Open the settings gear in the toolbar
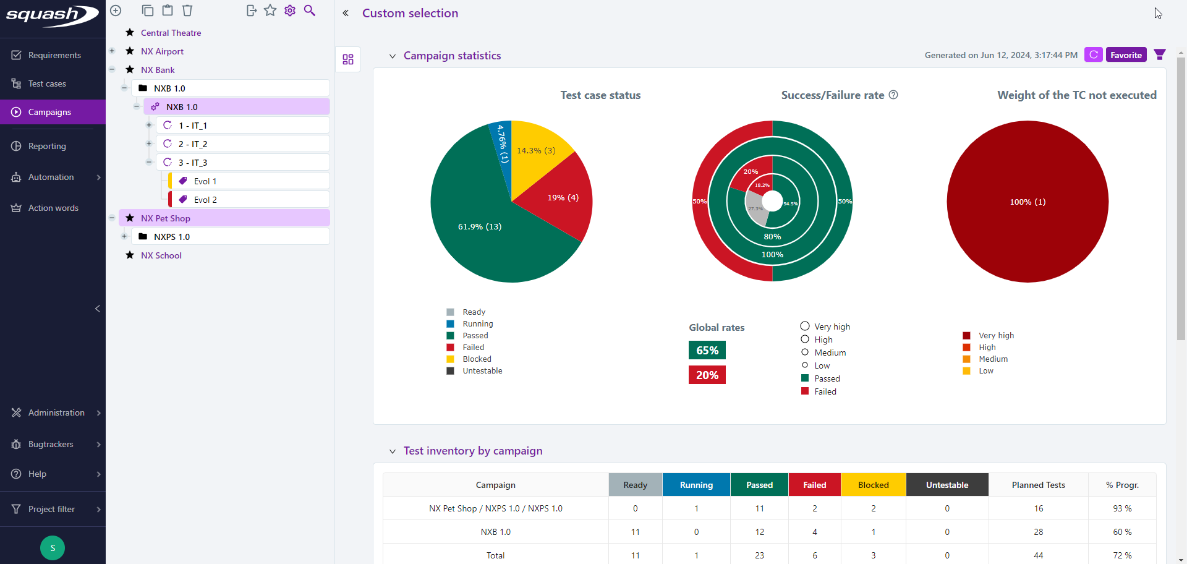 pos(289,11)
